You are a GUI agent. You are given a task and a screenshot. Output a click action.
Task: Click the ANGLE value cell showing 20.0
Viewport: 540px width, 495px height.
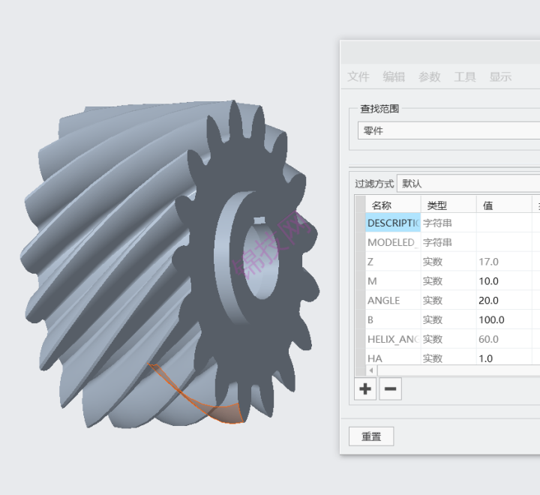pos(502,301)
